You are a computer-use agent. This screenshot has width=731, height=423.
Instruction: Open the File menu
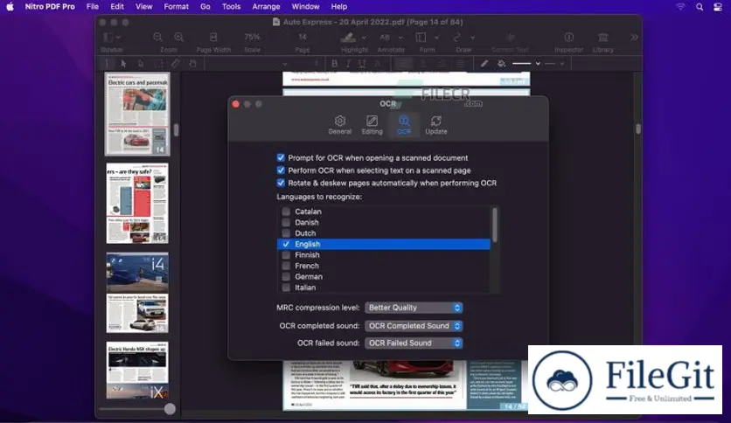pos(93,7)
